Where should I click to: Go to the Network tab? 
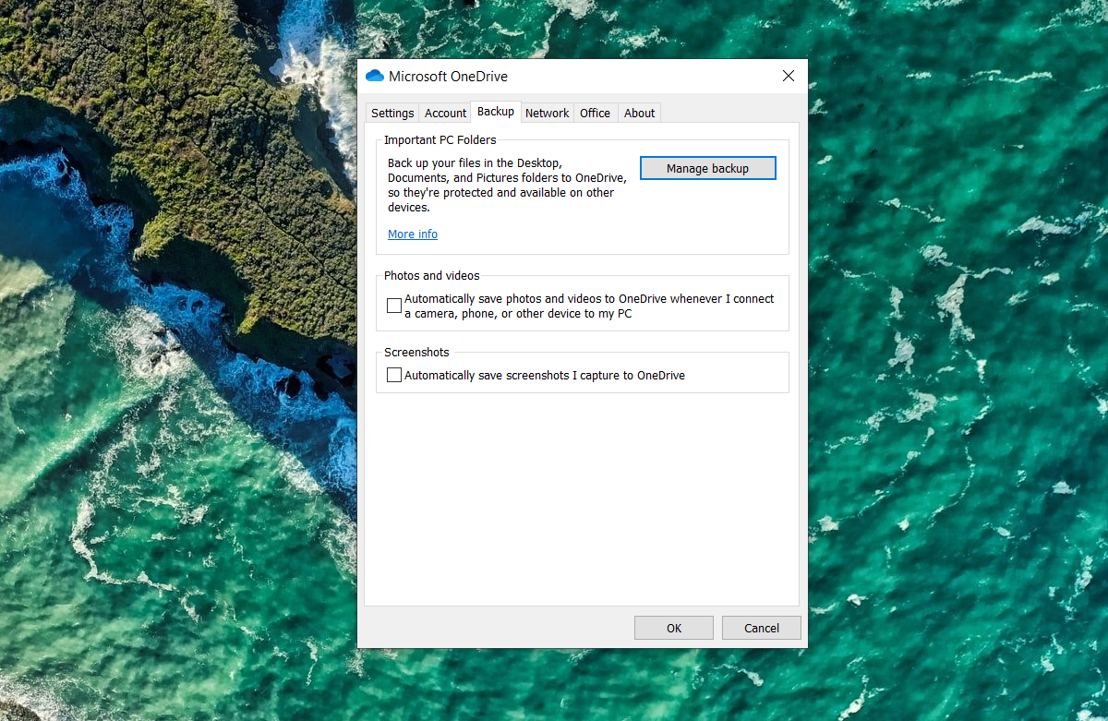(x=547, y=113)
